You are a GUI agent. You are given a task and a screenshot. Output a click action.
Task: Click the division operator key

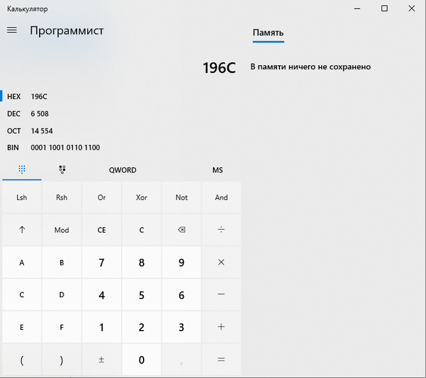[x=221, y=229]
